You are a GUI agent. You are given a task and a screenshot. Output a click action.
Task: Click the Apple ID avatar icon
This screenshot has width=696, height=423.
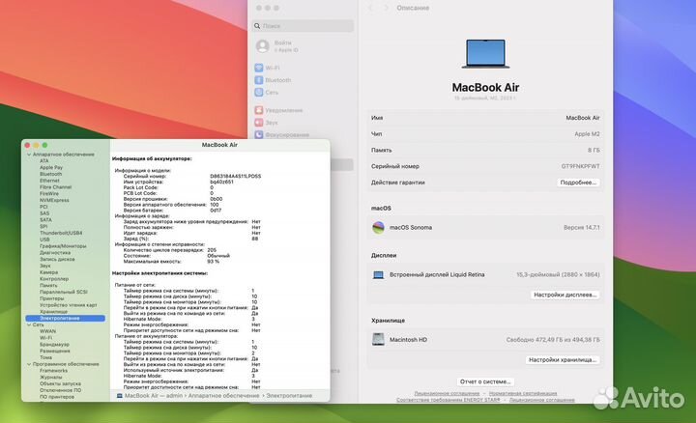pyautogui.click(x=262, y=46)
